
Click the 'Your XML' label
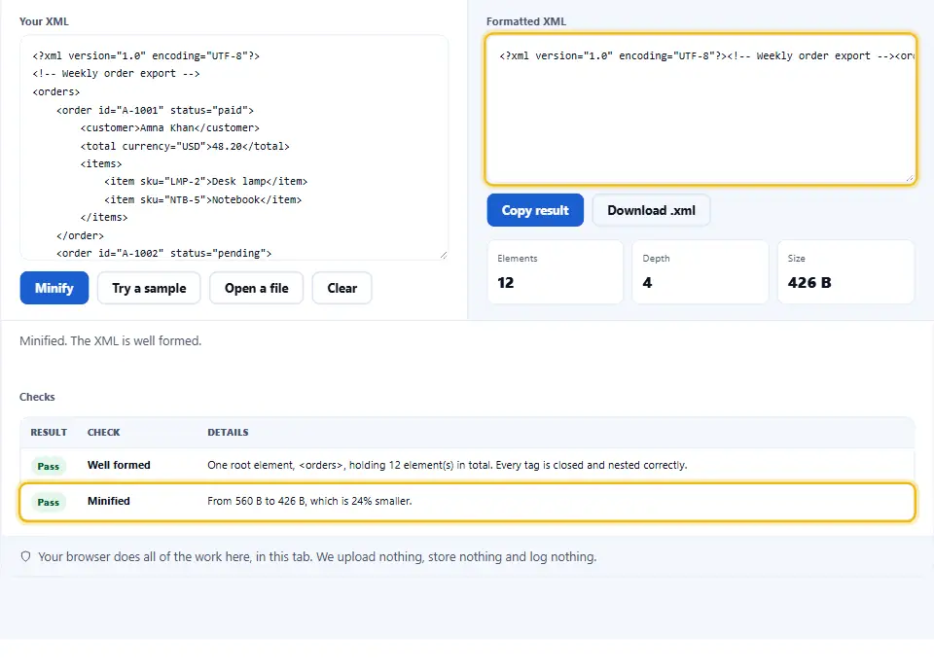tap(44, 21)
